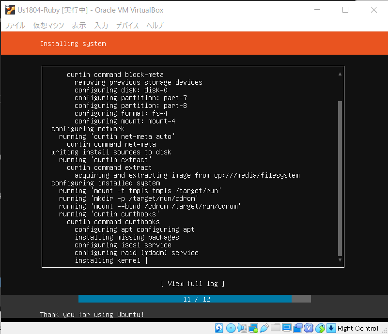Click the USB devices status icon

pos(264,328)
